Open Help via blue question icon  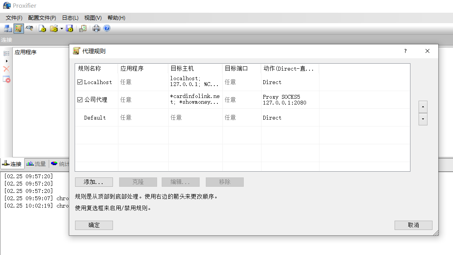coord(107,28)
